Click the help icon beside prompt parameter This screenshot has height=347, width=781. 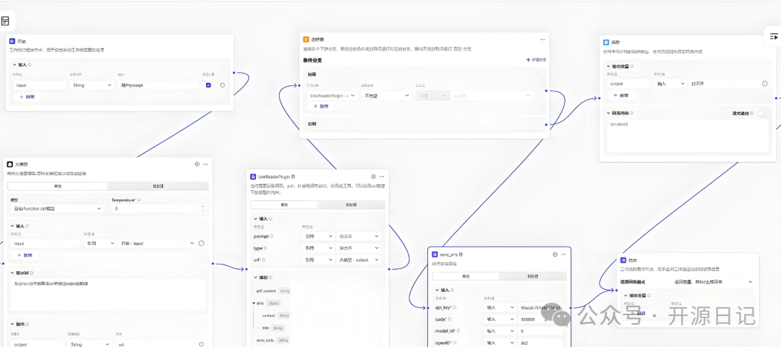tap(271, 236)
